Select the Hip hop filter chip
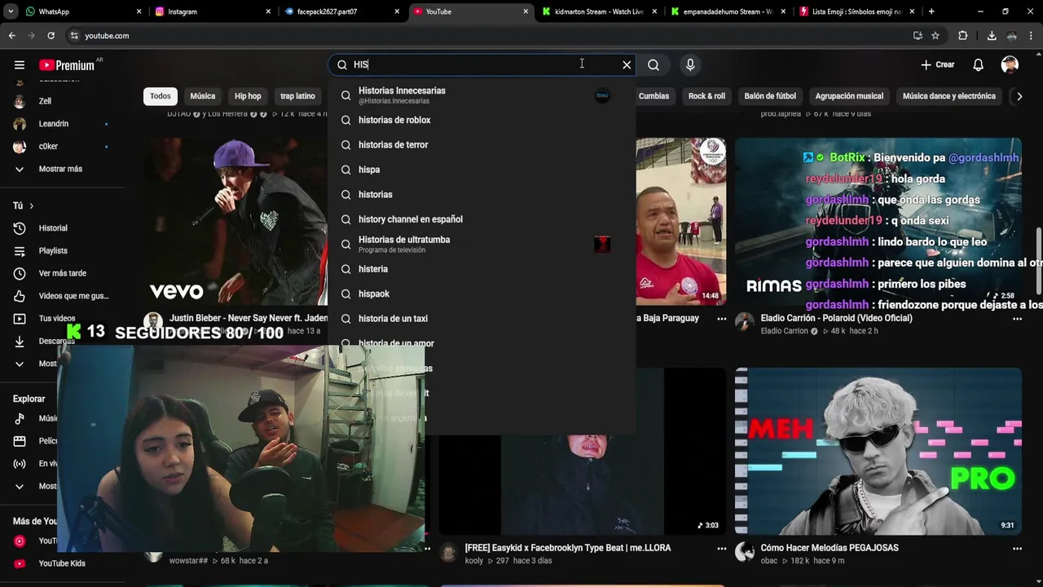Screen dimensions: 1043x587 point(248,96)
